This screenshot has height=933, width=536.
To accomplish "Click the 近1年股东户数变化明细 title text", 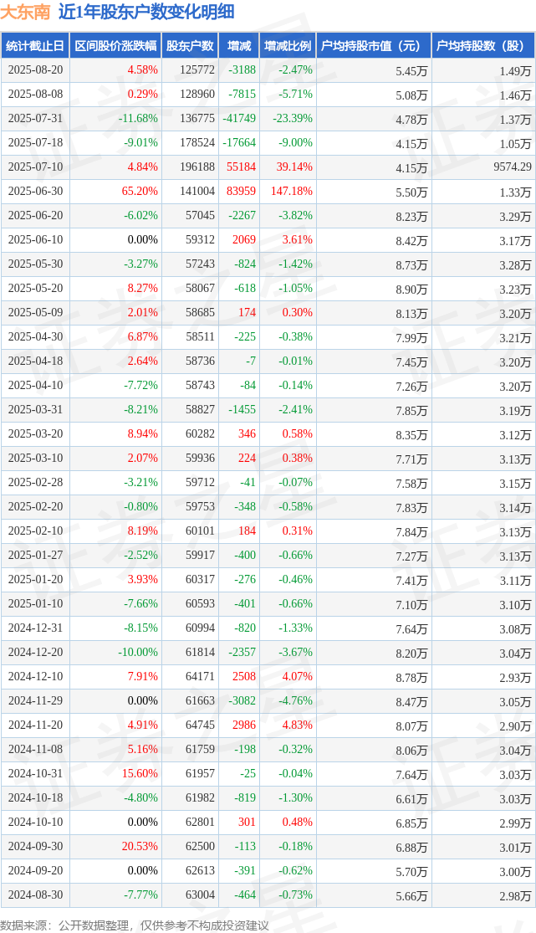I will click(x=146, y=12).
